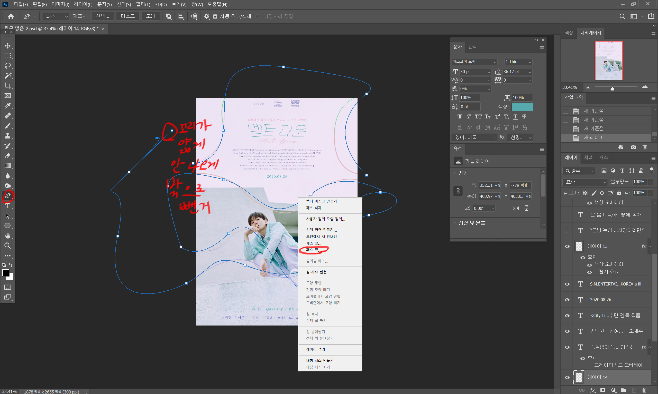
Task: Choose 패스 획... from context menu
Action: click(x=314, y=250)
